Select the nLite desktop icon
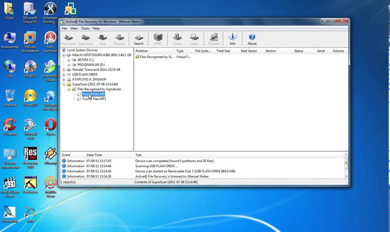 [30, 214]
